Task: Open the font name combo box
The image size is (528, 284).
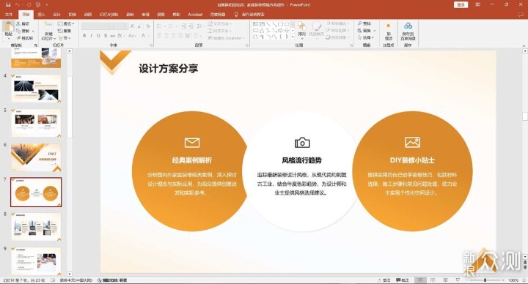Action: tap(97, 26)
